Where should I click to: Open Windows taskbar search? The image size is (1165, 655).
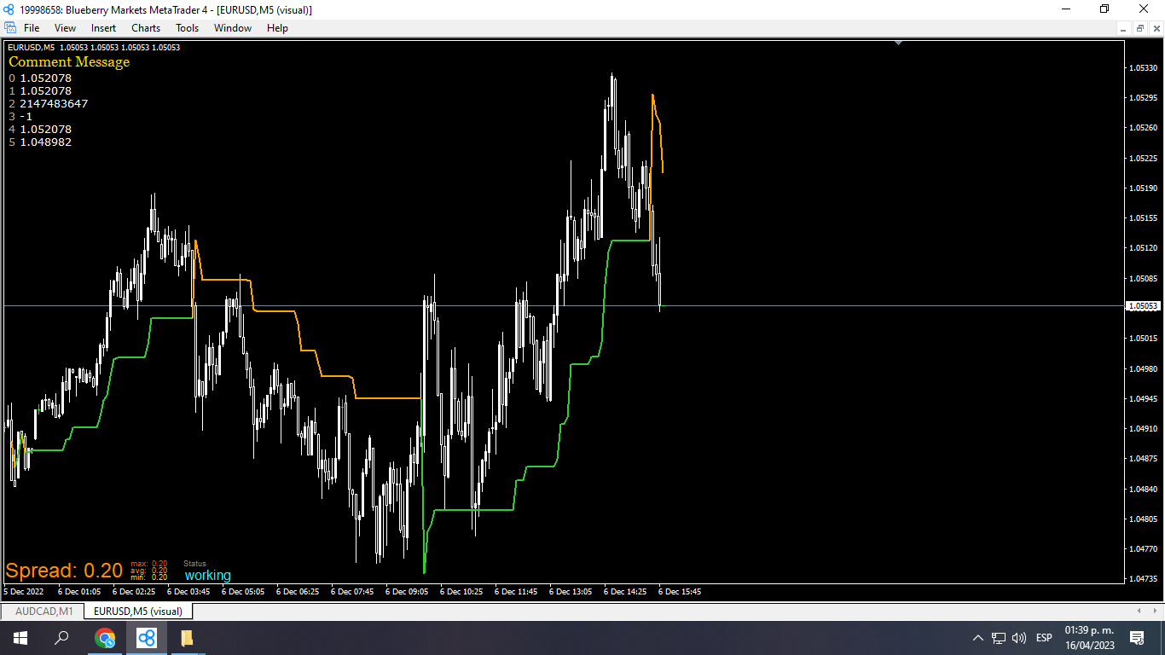coord(61,638)
